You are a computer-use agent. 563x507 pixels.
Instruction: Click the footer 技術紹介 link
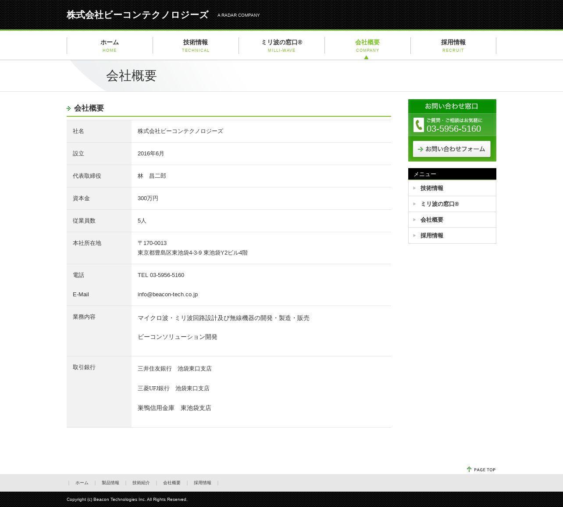point(141,483)
